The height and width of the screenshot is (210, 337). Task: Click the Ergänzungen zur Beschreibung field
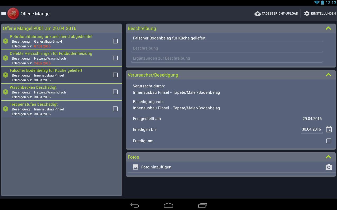227,58
